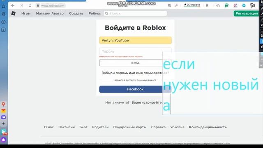Open the Справка footer link
Viewport: 263px width, 148px height.
[158, 127]
